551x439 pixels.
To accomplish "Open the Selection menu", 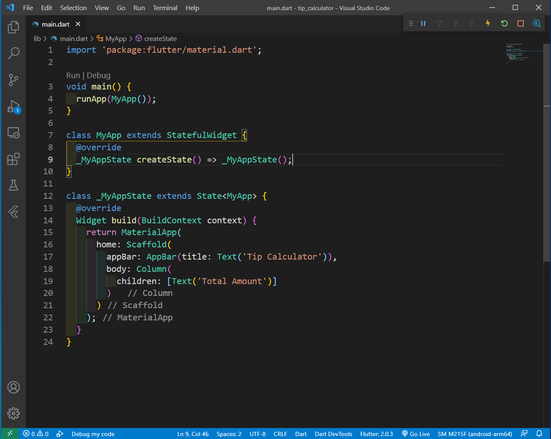I will pyautogui.click(x=73, y=8).
